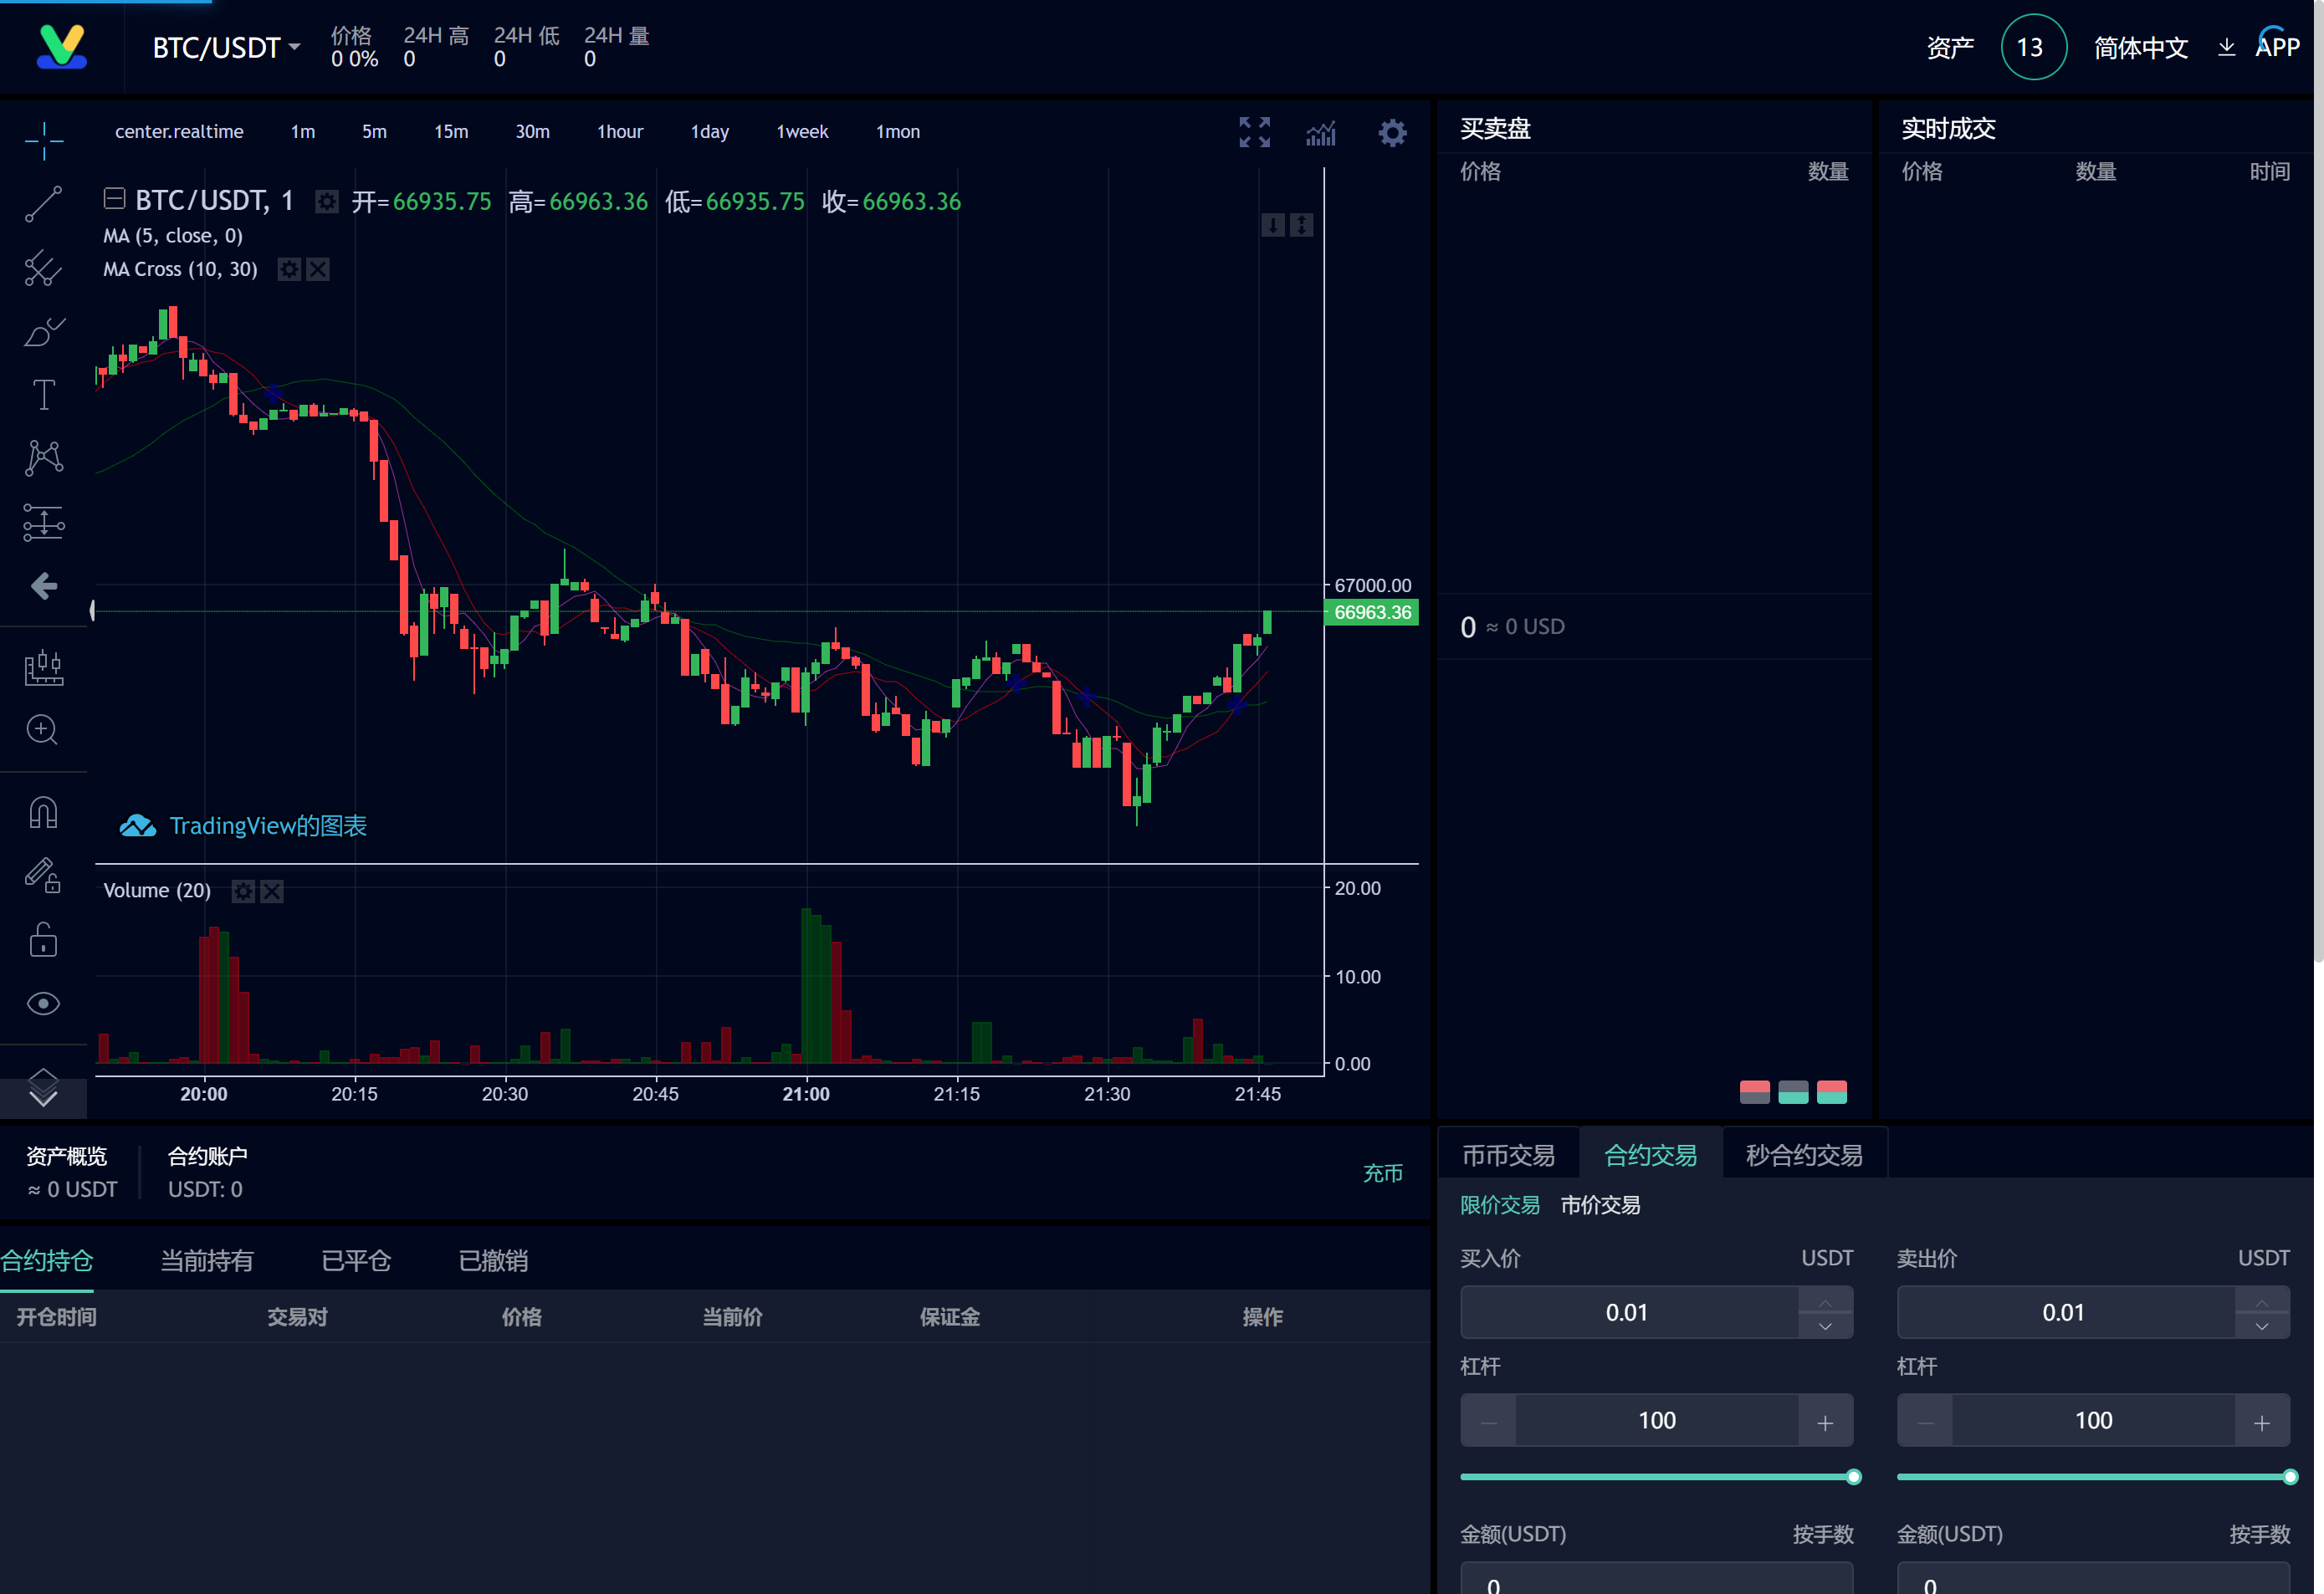Viewport: 2324px width, 1594px height.
Task: Click the exchange logo in header
Action: [62, 46]
